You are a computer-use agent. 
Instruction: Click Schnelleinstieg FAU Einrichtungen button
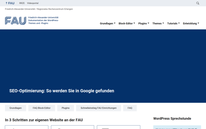point(99,108)
